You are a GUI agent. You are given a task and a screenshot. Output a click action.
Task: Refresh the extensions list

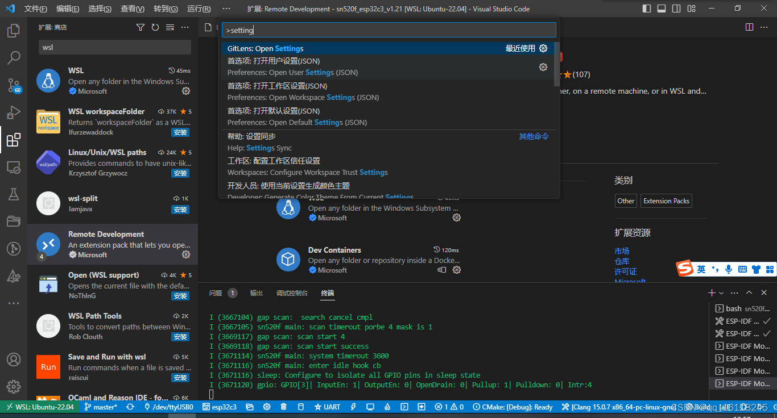point(155,27)
